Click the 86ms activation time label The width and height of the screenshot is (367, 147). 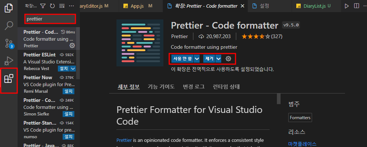[x=68, y=32]
